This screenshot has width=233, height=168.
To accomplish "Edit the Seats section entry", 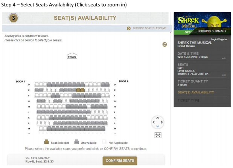I will click(224, 75).
